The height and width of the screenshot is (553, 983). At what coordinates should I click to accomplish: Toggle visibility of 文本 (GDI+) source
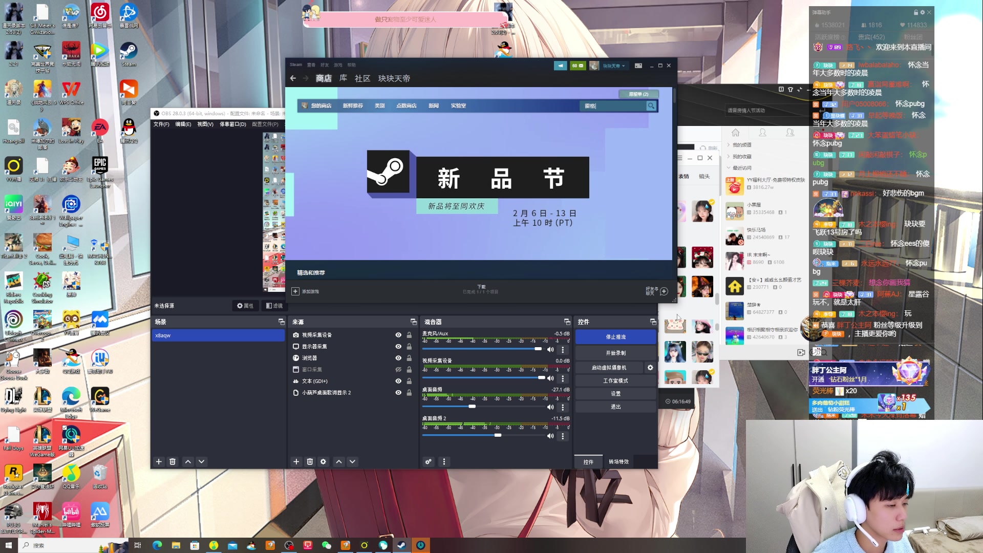tap(398, 381)
